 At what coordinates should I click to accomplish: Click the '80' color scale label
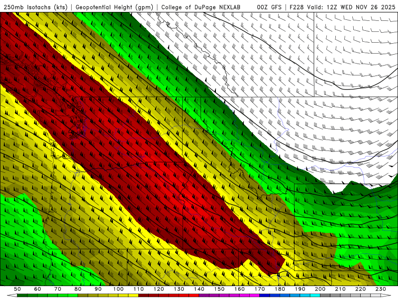coord(78,289)
